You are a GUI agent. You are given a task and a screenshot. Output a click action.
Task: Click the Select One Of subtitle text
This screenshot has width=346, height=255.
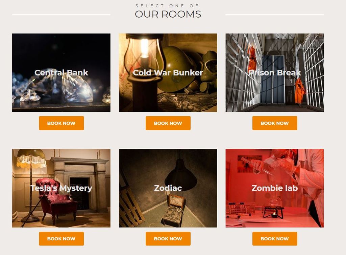167,5
